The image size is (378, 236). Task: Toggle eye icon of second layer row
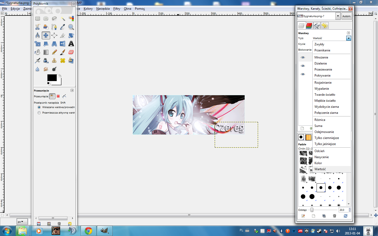303,66
